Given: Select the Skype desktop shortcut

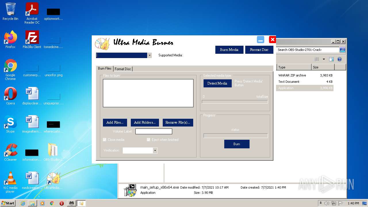Looking at the screenshot, I should [x=10, y=124].
